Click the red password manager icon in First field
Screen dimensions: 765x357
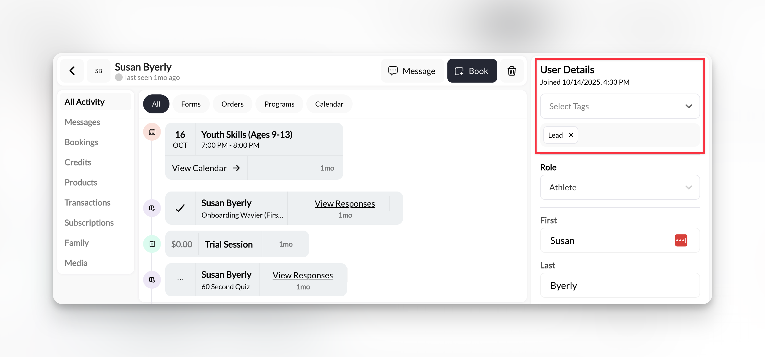click(x=681, y=240)
